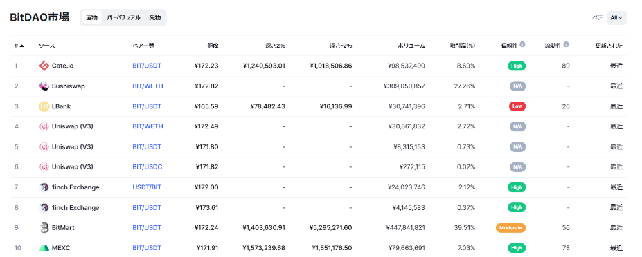This screenshot has width=642, height=257.
Task: Open BIT/USDC pair link for Uniswap
Action: pyautogui.click(x=147, y=166)
